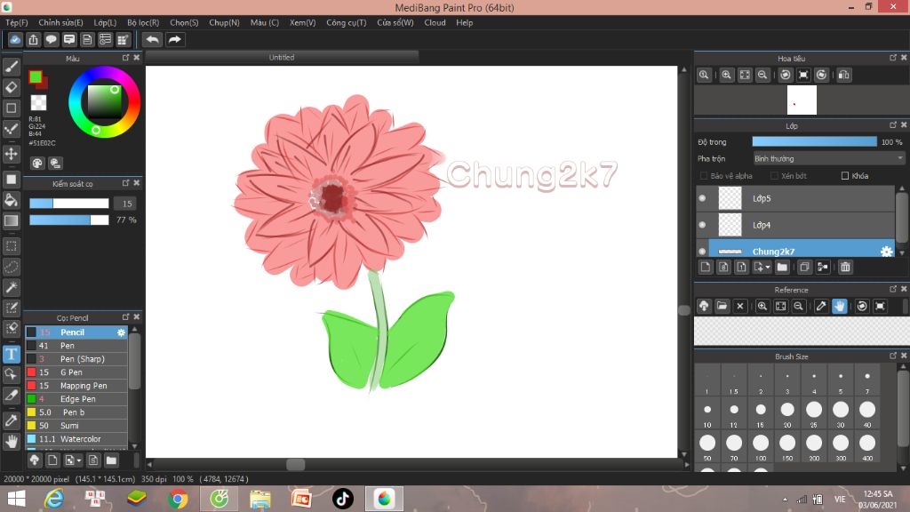Click the brush size value field 15
The image size is (910, 512).
(126, 204)
